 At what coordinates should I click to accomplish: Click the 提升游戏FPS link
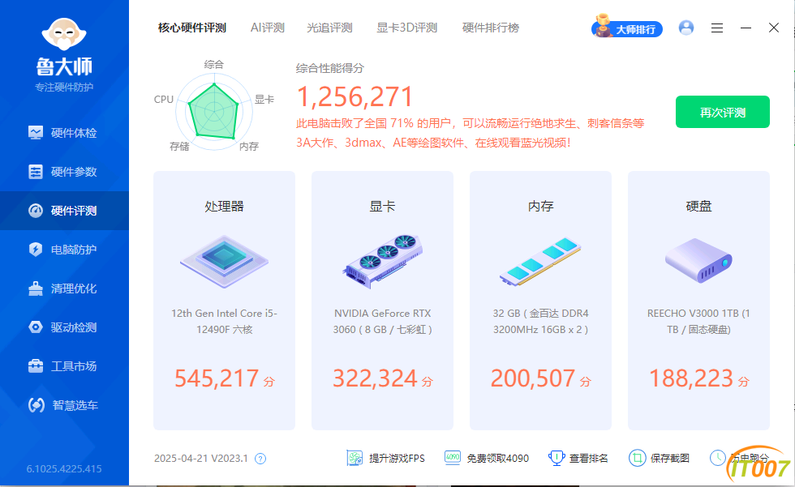(x=397, y=458)
